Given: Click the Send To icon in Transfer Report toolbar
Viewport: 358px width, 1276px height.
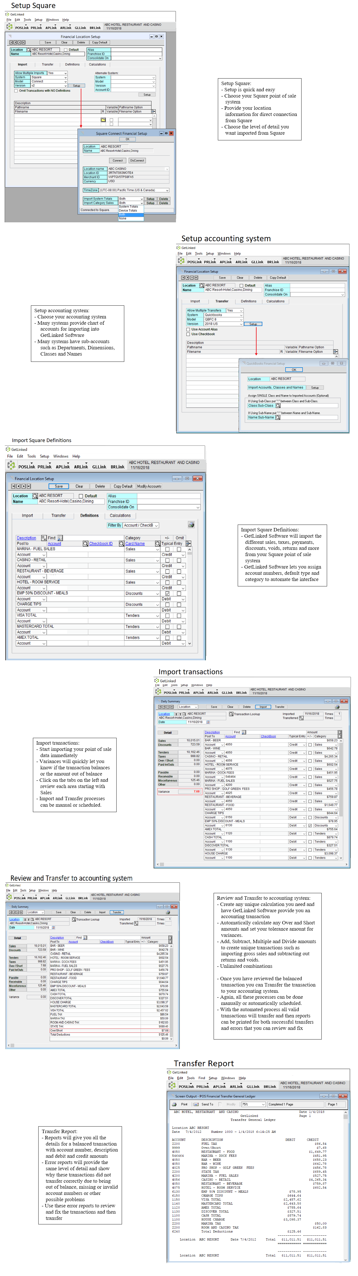Looking at the screenshot, I should [x=196, y=1104].
